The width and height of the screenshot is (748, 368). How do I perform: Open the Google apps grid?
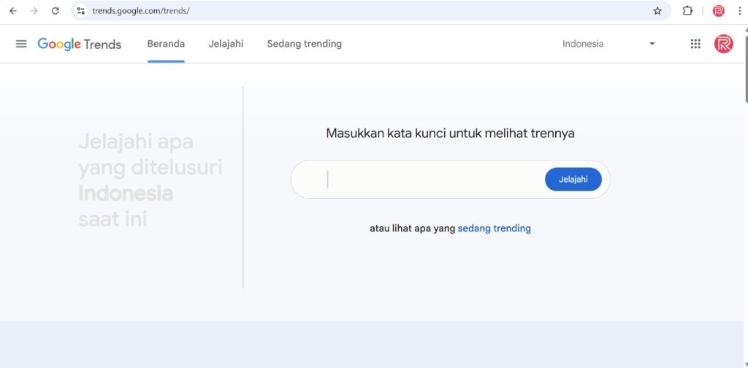point(695,44)
